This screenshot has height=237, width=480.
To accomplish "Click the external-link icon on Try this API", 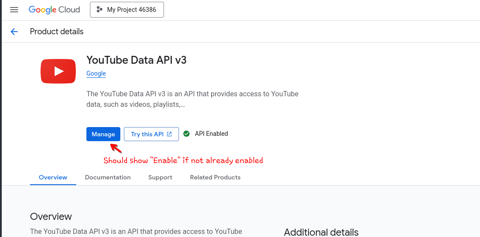I will pyautogui.click(x=169, y=134).
